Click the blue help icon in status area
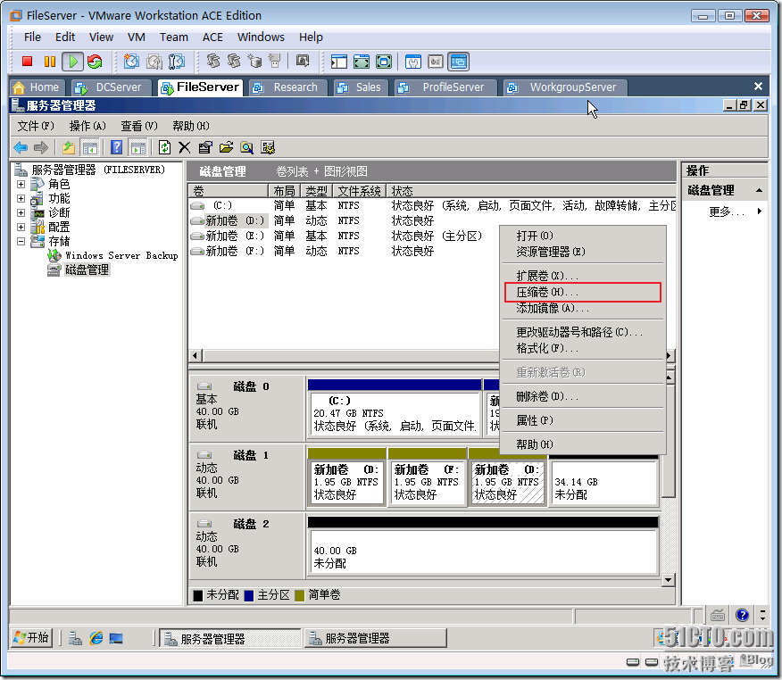782x680 pixels. click(x=742, y=615)
